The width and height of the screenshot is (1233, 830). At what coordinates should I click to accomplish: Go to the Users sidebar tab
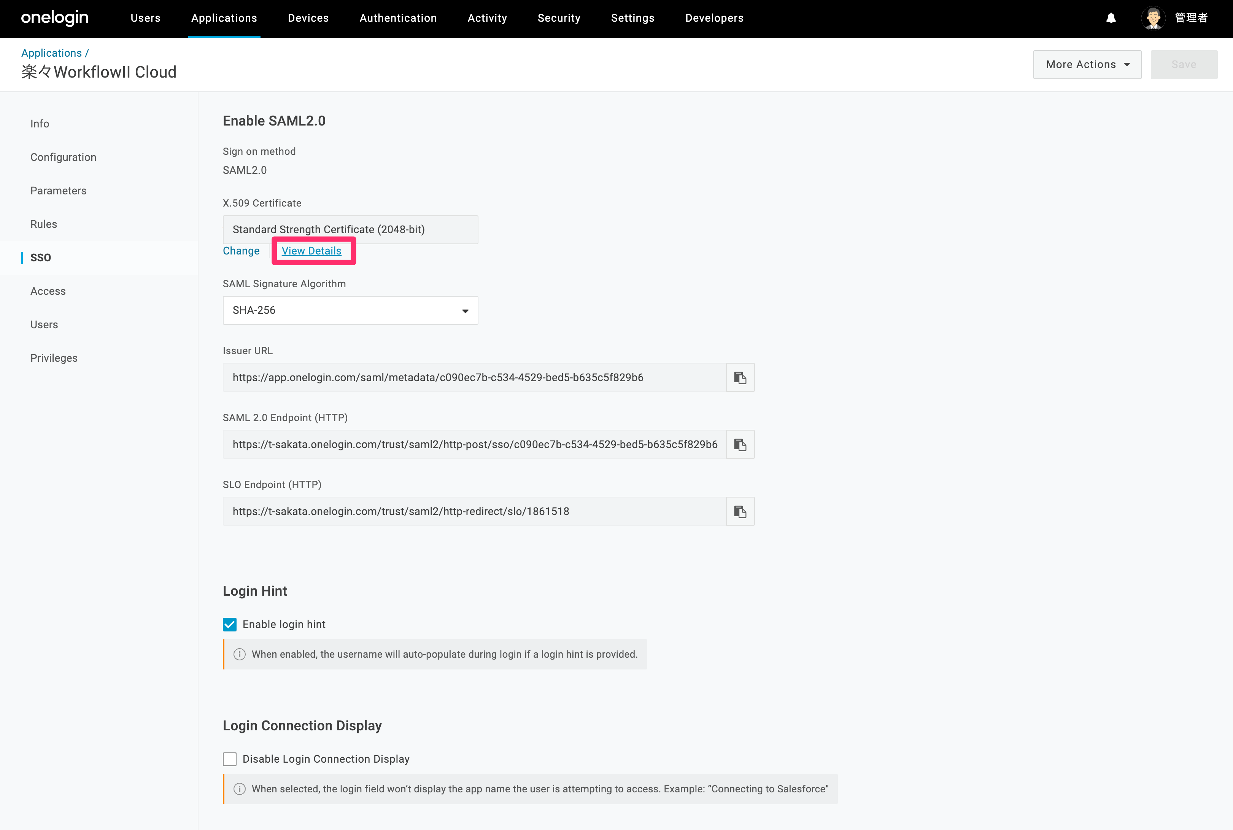[x=44, y=324]
